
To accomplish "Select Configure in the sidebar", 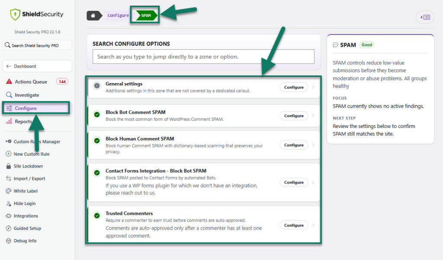I will pos(36,108).
